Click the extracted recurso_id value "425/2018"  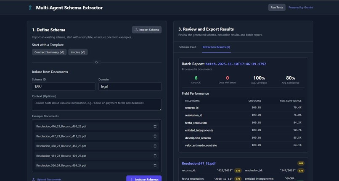coord(225,171)
